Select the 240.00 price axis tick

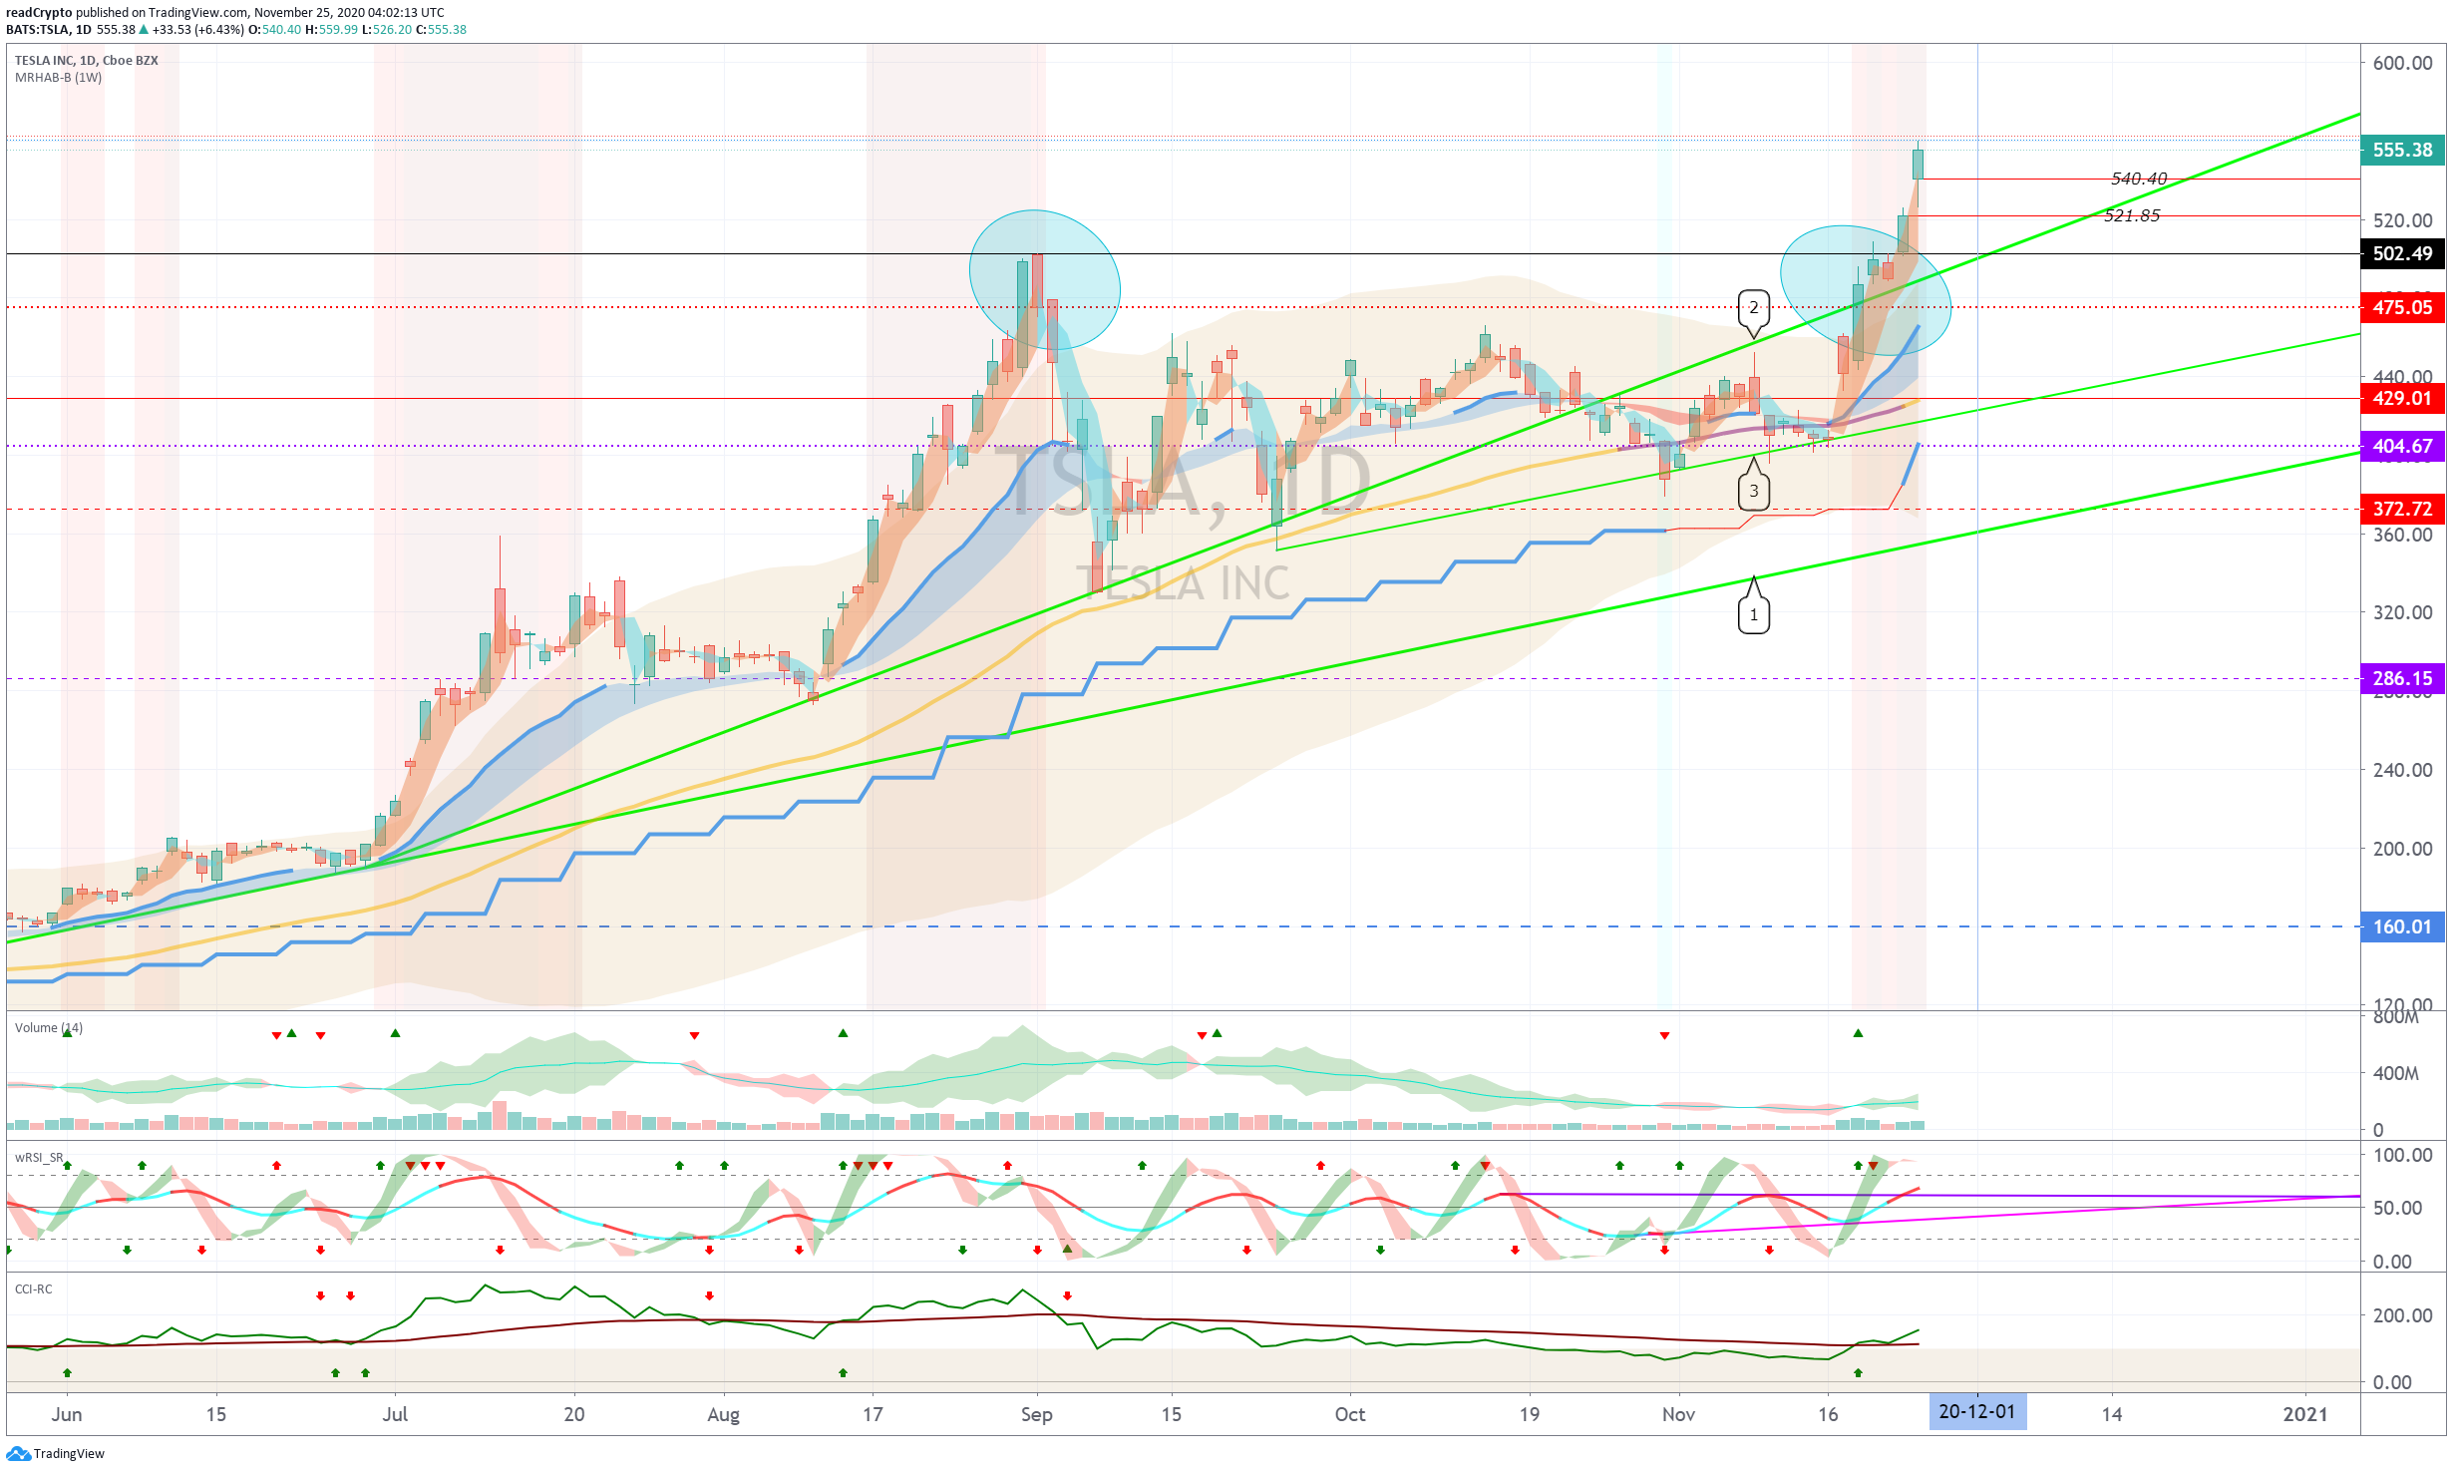click(2403, 770)
